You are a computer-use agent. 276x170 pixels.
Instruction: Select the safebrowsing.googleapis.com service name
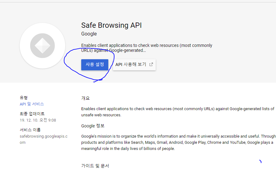point(43,139)
